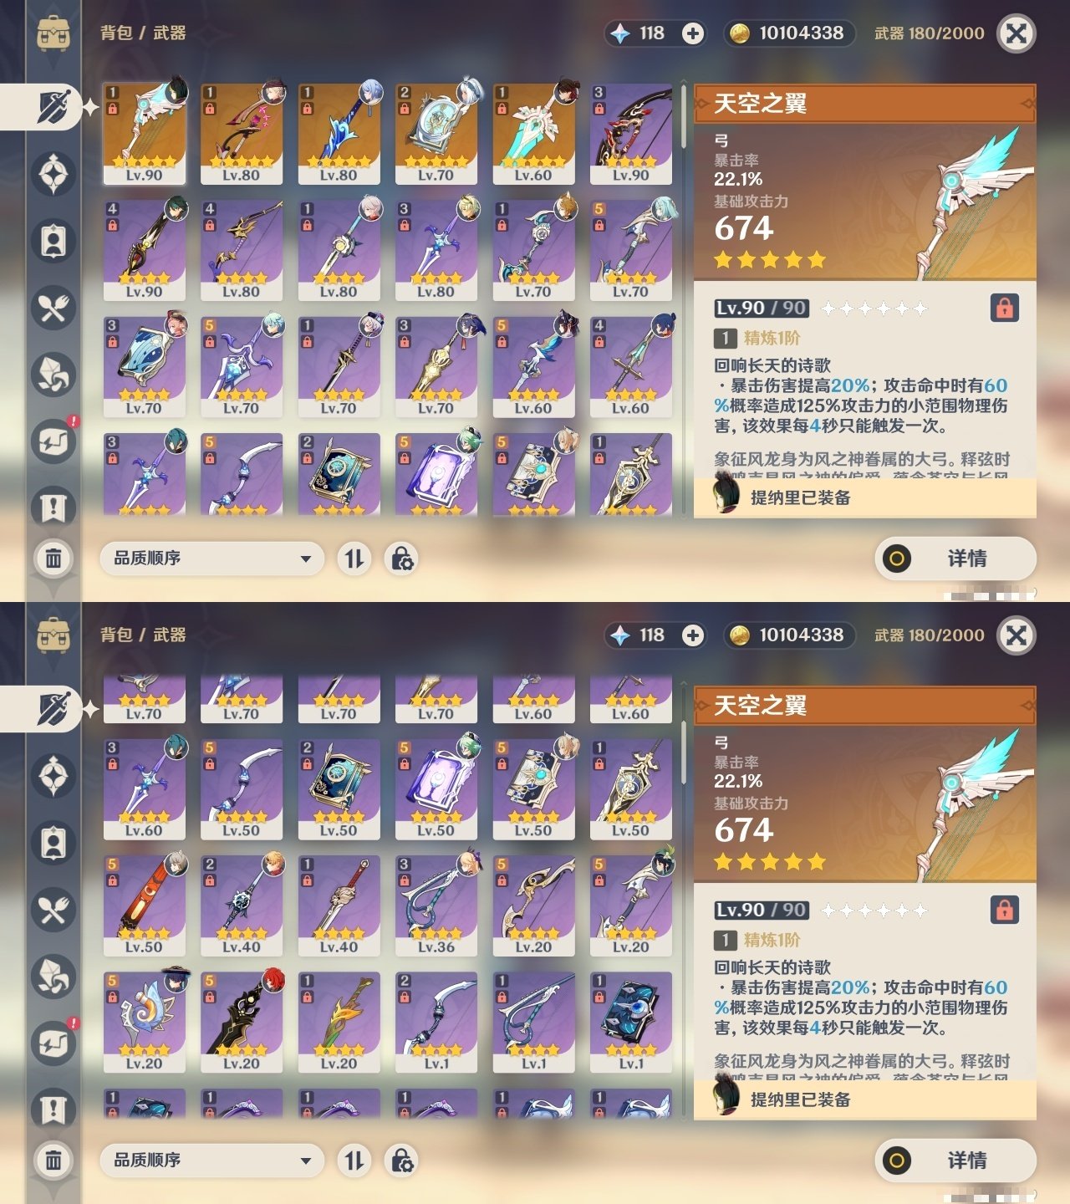Open the gadgets tab with red notification
The image size is (1070, 1204).
(x=53, y=441)
